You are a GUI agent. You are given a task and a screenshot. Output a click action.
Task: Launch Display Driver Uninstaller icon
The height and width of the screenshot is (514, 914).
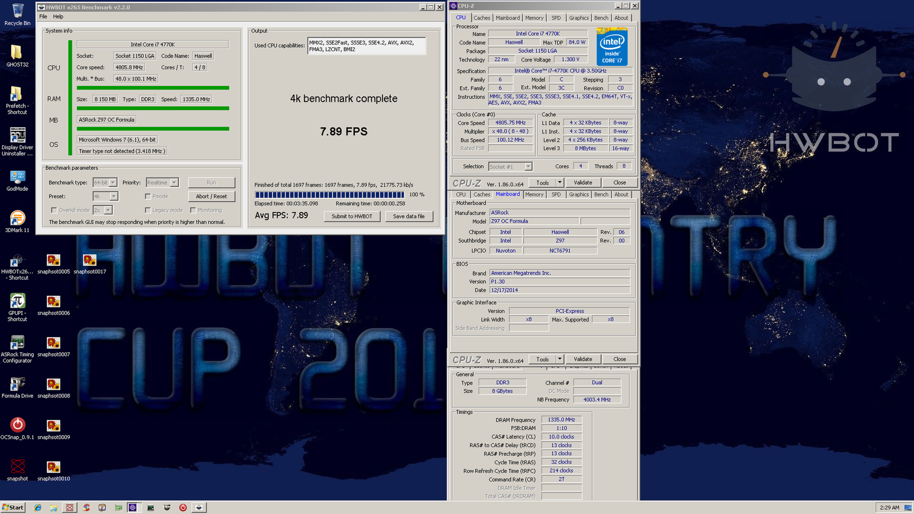tap(18, 141)
